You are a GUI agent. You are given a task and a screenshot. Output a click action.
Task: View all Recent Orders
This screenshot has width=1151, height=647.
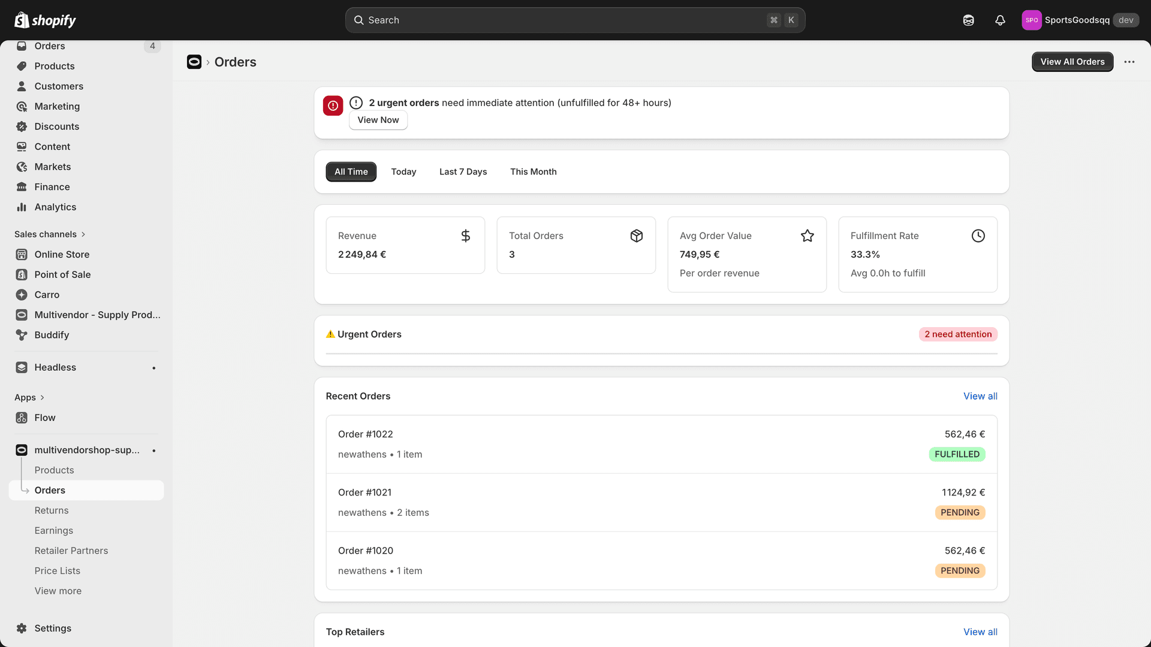980,396
